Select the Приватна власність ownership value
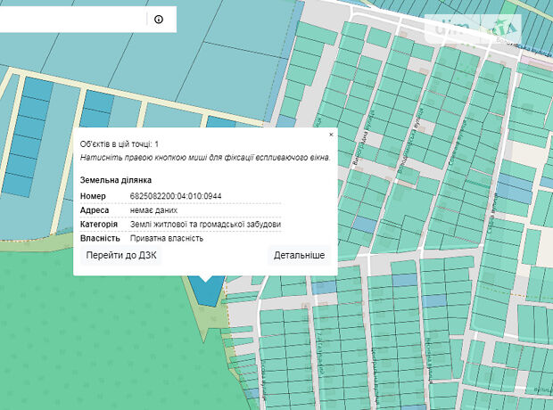 [x=167, y=238]
